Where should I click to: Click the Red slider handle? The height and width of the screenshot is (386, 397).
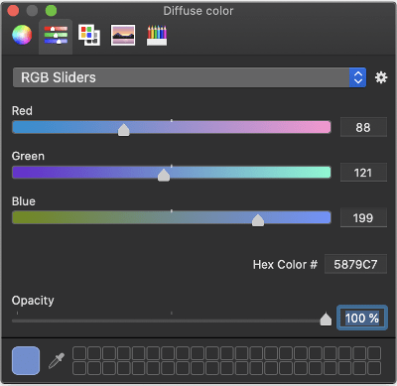tap(124, 130)
